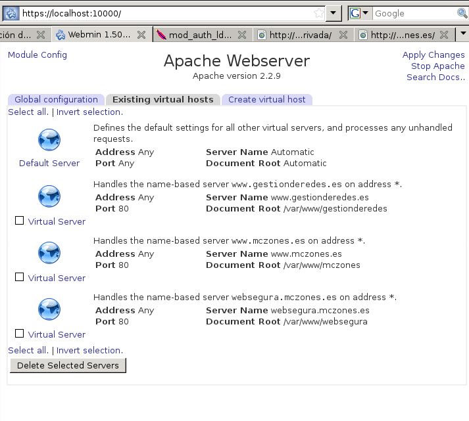Close the partially visible leftmost tab

tap(41, 35)
